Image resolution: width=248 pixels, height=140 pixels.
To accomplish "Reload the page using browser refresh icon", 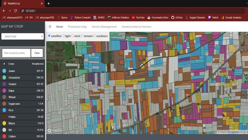I will coord(16,11).
